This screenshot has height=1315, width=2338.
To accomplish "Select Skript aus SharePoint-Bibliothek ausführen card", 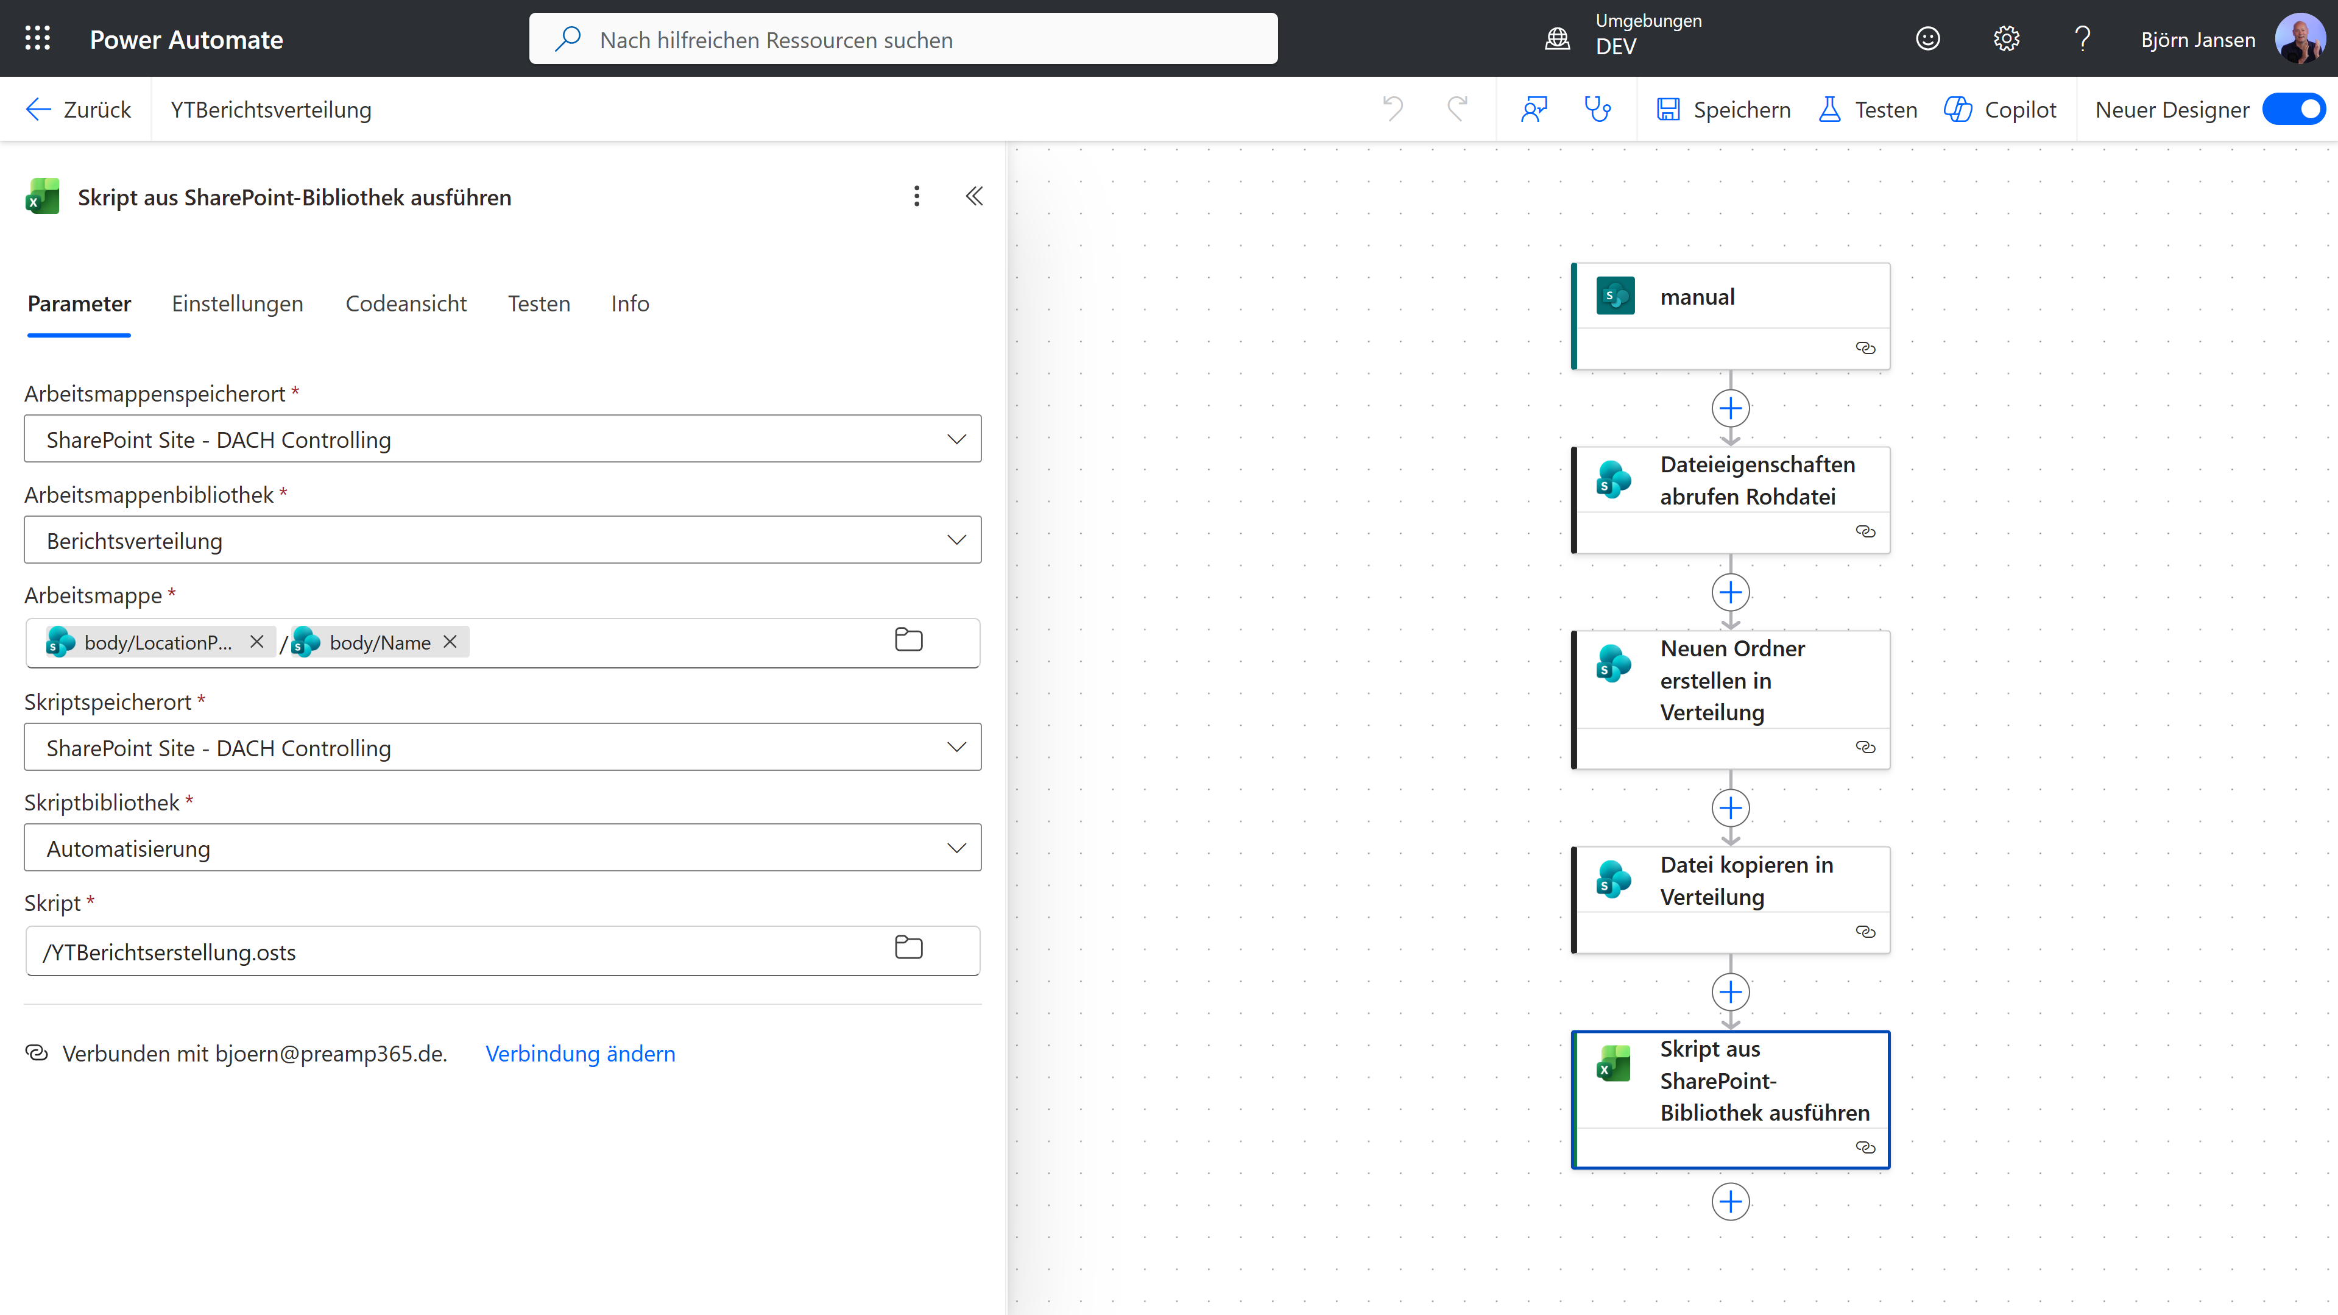I will tap(1731, 1099).
